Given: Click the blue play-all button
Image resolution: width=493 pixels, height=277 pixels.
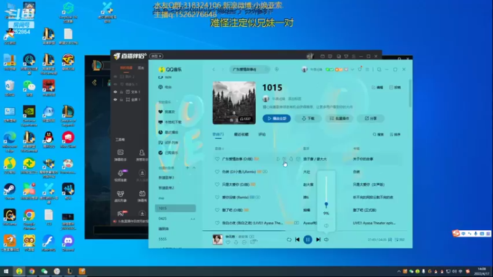Looking at the screenshot, I should click(277, 118).
